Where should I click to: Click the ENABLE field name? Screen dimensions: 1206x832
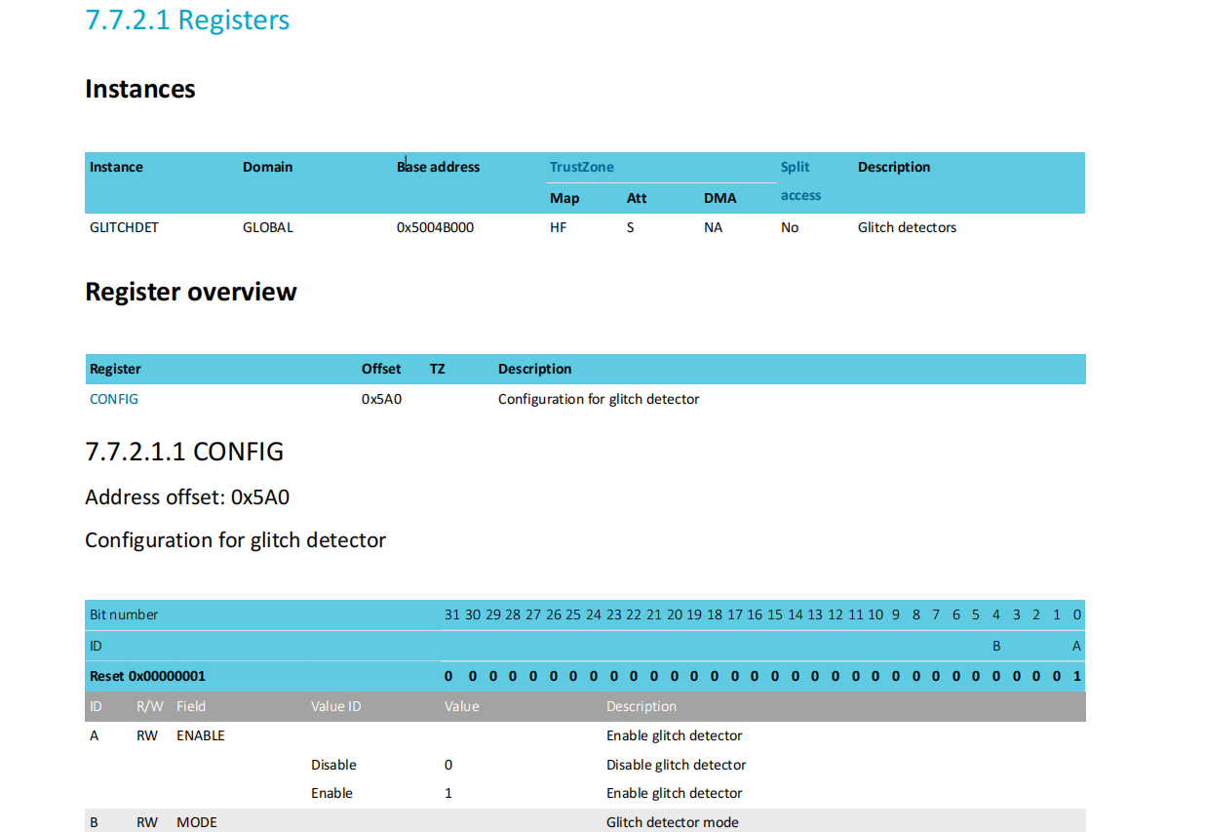201,735
